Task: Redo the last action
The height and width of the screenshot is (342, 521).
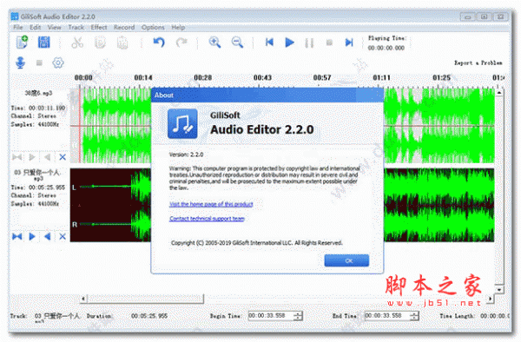Action: pyautogui.click(x=181, y=43)
